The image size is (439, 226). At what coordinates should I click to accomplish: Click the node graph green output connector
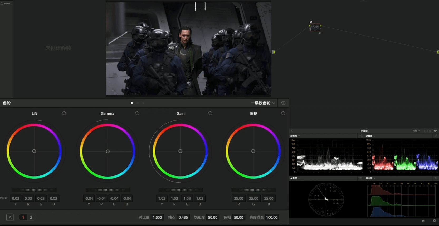[438, 52]
